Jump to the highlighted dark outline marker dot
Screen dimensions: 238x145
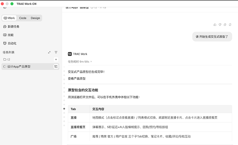(64, 108)
